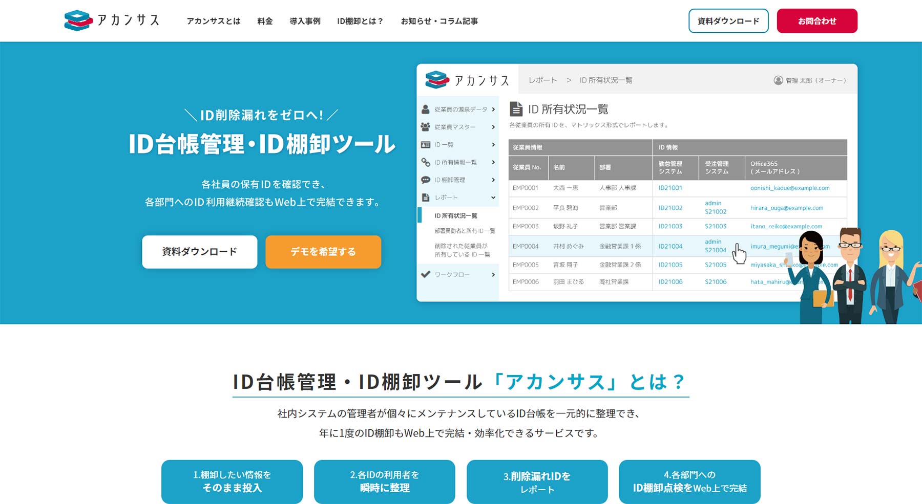The height and width of the screenshot is (504, 922).
Task: Select 削除された従業員が所有しているID一覧 item
Action: coord(462,250)
